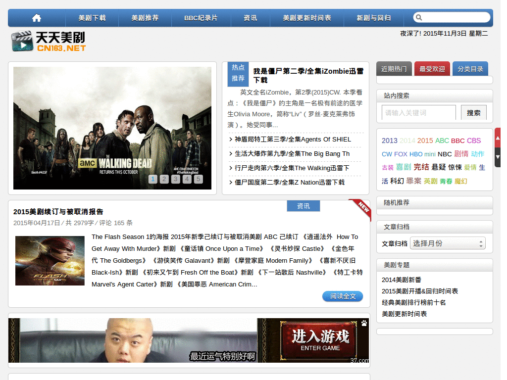Open the 天天美剧 CN163.NET logo
Viewport: 507px width, 380px height.
click(x=49, y=42)
